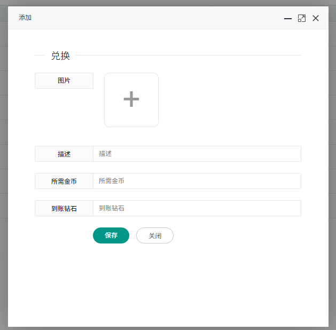
Task: Click the 添加 dialog title text
Action: click(25, 18)
